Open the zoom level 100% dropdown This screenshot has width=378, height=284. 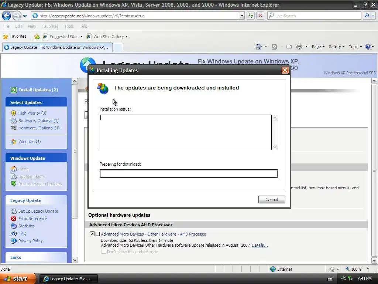pos(368,269)
